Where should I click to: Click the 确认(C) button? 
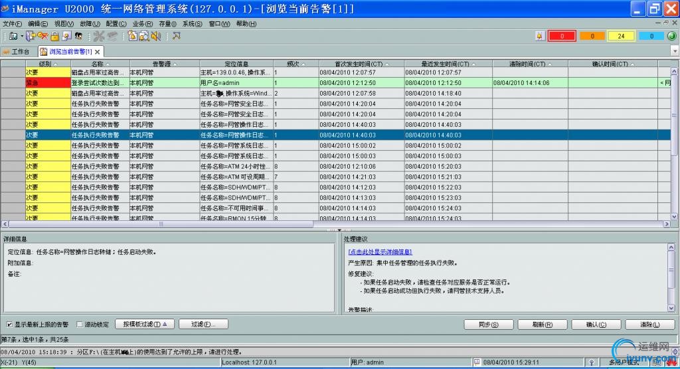click(596, 325)
